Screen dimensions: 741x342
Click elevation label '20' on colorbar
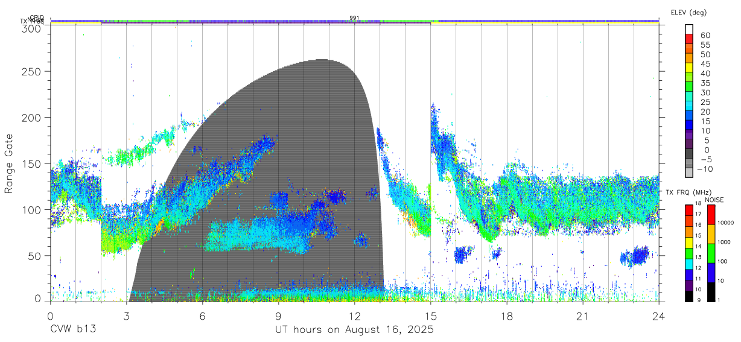click(705, 112)
